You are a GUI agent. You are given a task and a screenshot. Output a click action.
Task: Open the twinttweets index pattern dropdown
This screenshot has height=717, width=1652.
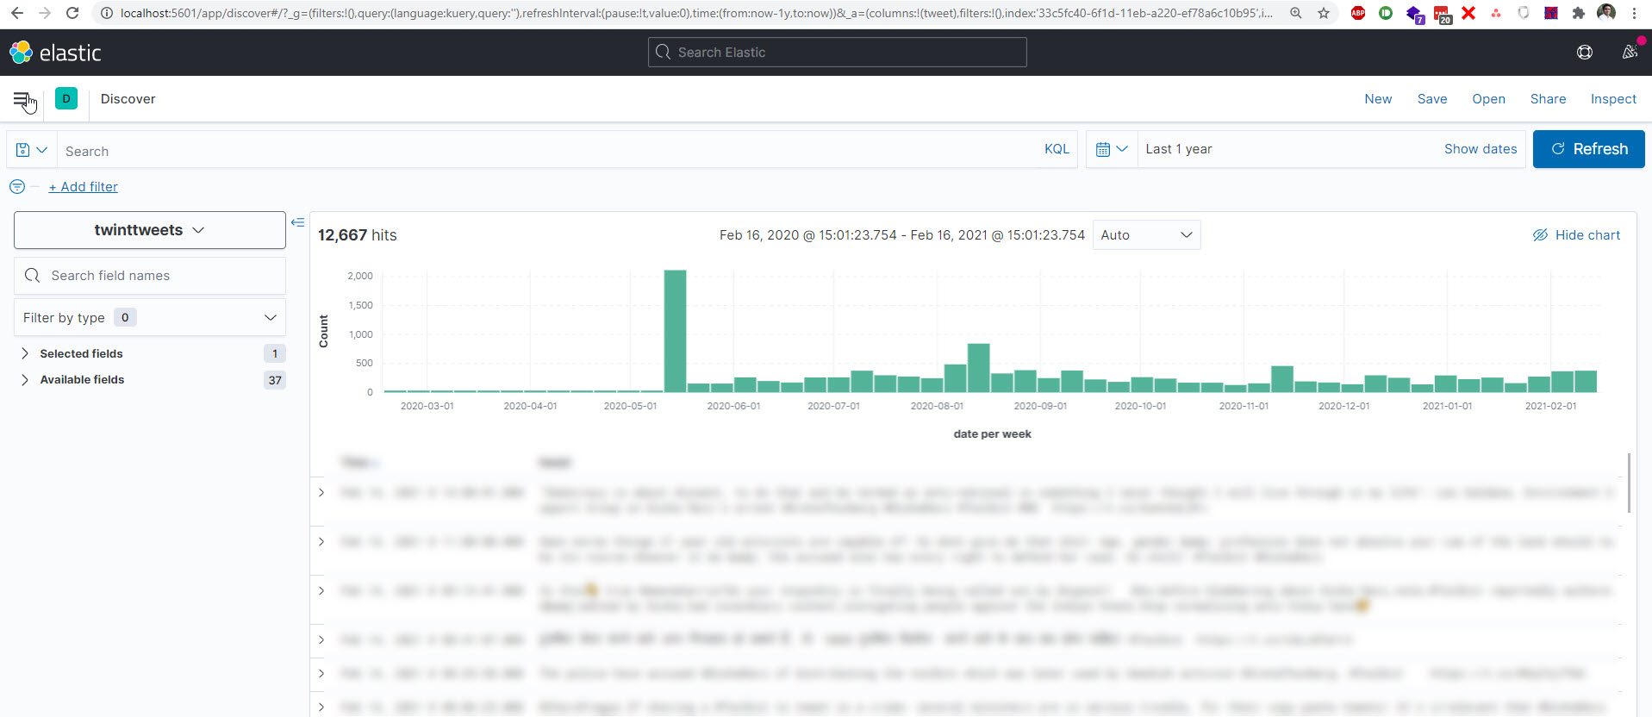pyautogui.click(x=150, y=230)
